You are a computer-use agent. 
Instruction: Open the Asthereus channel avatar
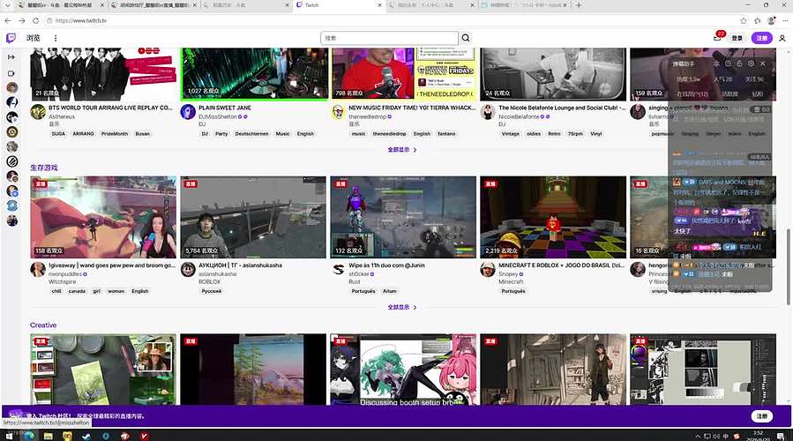(x=38, y=112)
